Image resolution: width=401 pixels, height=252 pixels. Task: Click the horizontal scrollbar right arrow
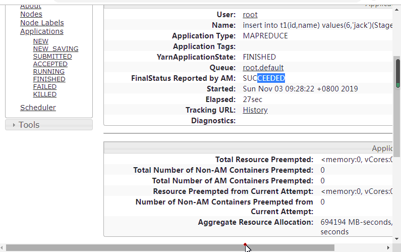(x=388, y=248)
